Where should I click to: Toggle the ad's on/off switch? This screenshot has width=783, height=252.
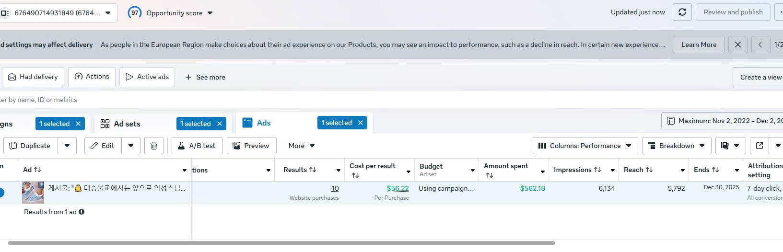click(1, 193)
